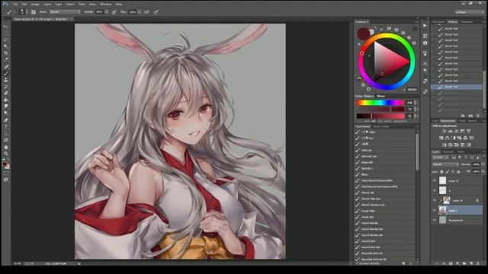The width and height of the screenshot is (488, 274).
Task: Select the Pen tool
Action: (x=6, y=120)
